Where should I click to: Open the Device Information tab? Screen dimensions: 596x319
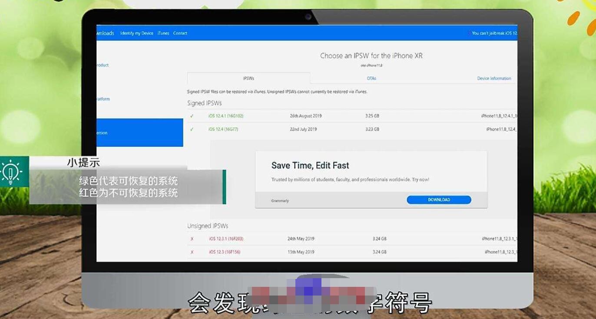[494, 78]
